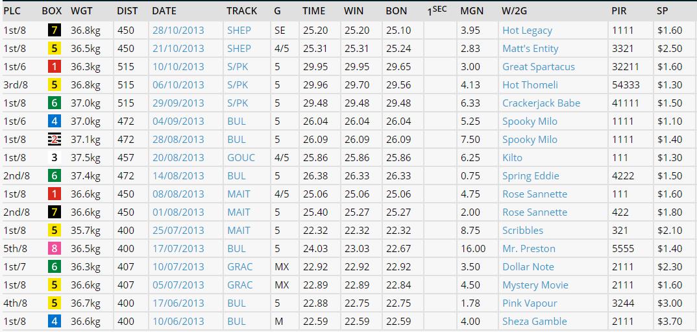Click black box 7 icon in 28/10/2013 row
697x332 pixels.
(x=55, y=31)
